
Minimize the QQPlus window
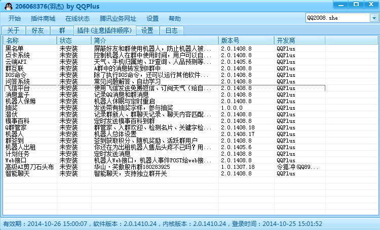pos(341,5)
